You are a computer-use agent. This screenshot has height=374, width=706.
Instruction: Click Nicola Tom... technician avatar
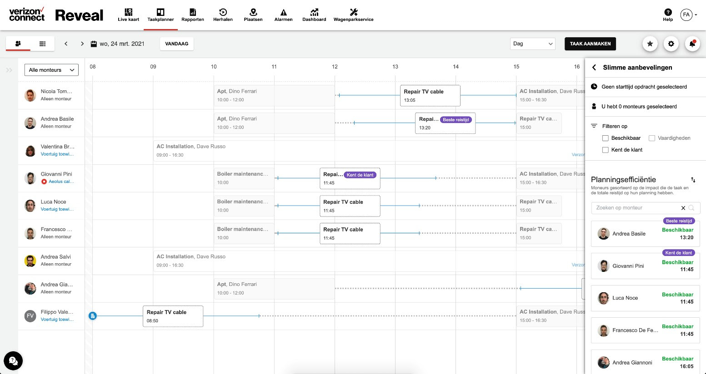point(30,95)
